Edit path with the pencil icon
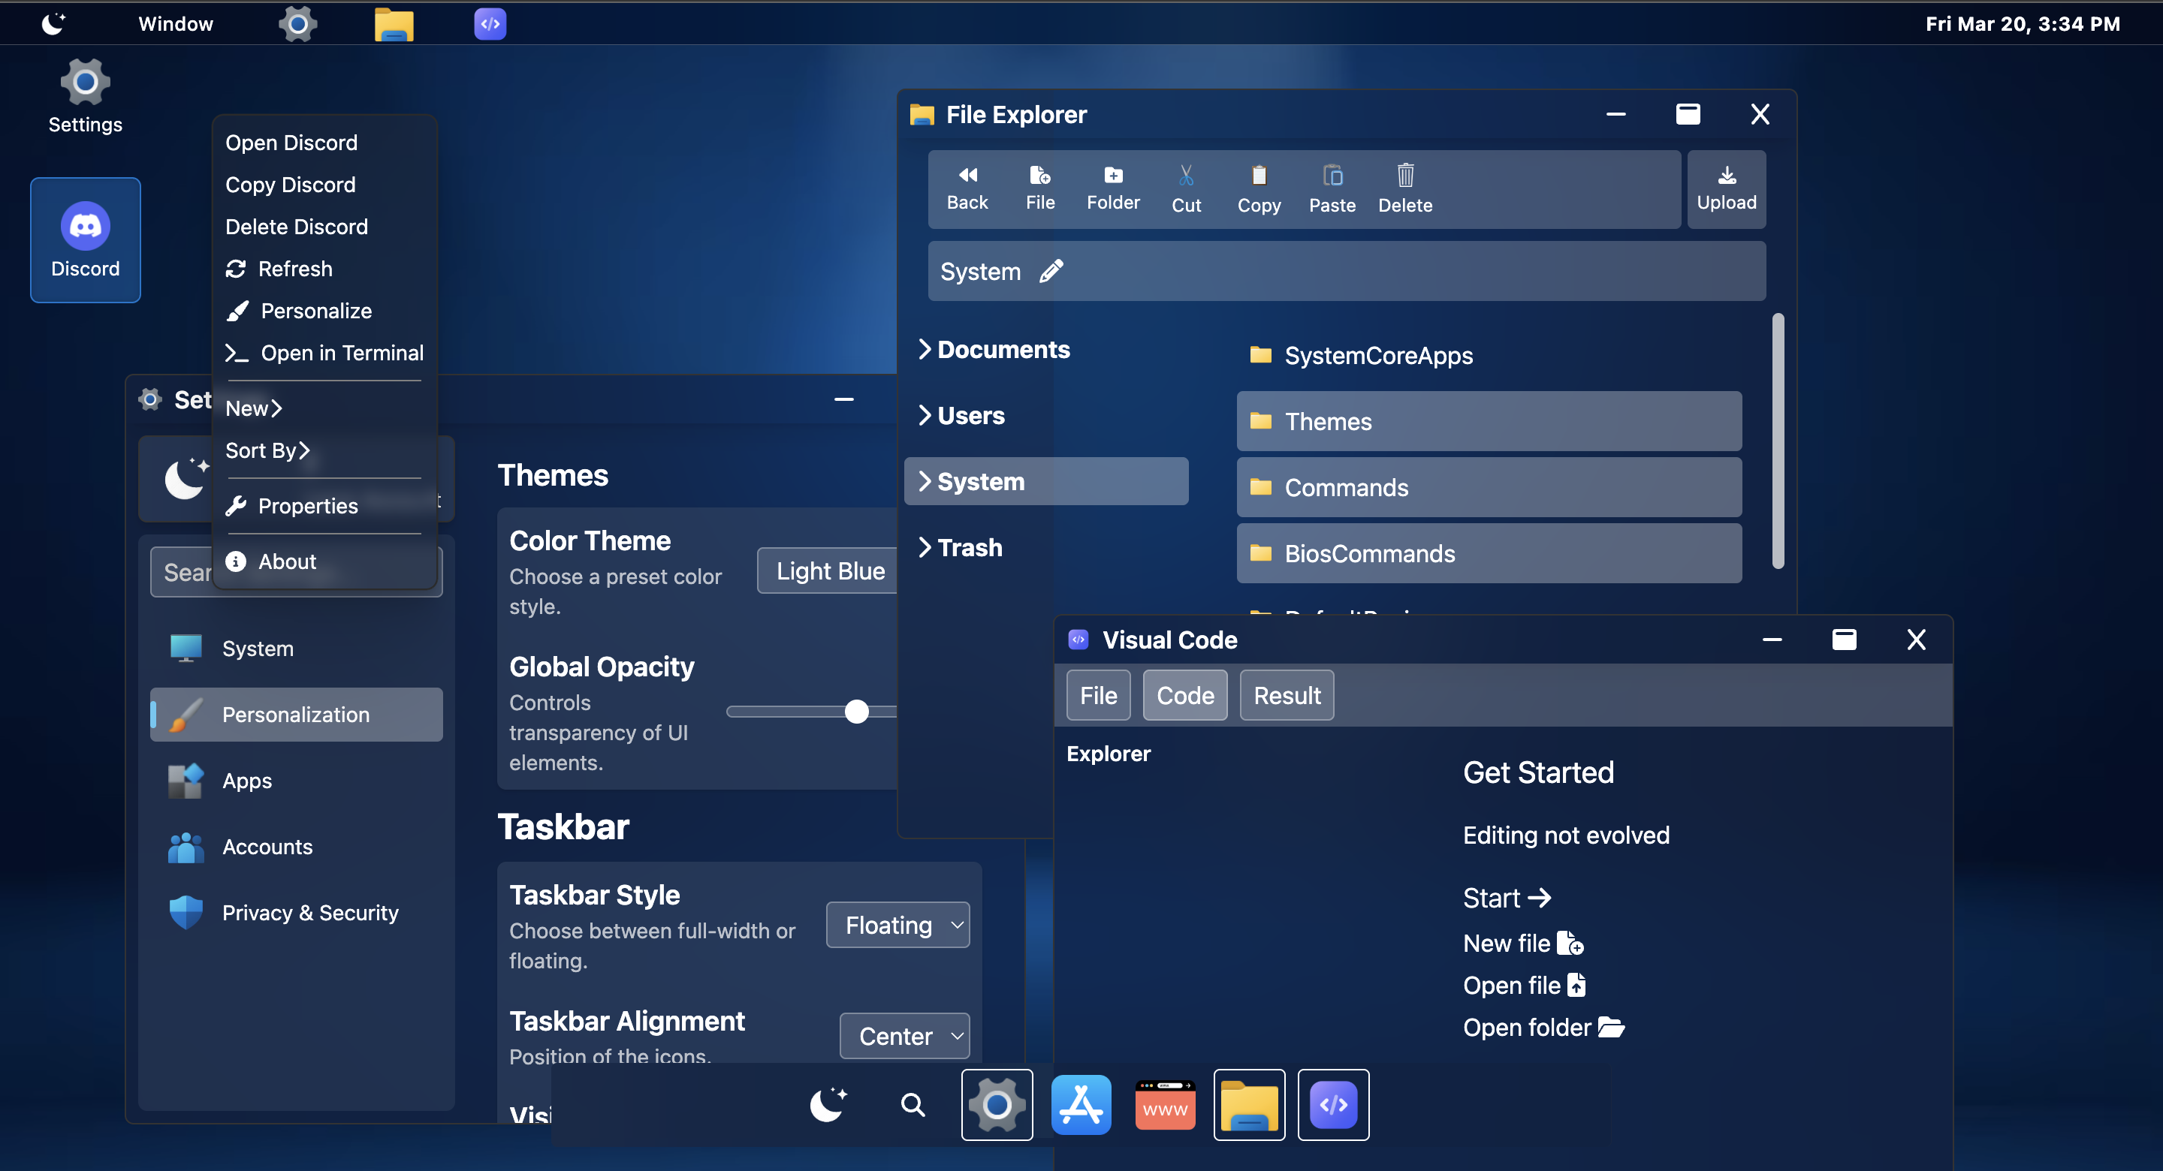Screen dimensions: 2163x1171 [x=1051, y=270]
